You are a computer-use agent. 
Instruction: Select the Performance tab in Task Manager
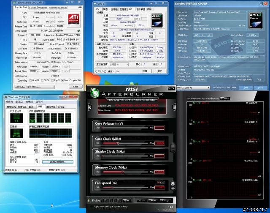(x=40, y=106)
